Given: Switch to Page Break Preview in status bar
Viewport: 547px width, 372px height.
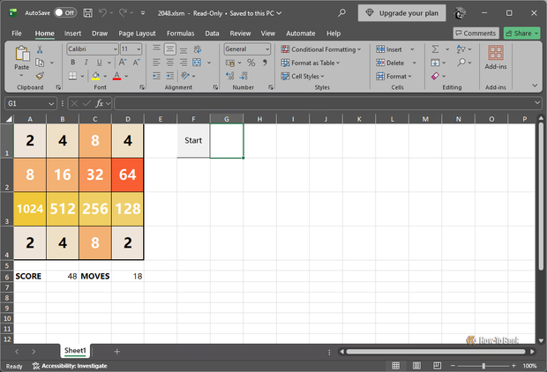Looking at the screenshot, I should coord(437,365).
